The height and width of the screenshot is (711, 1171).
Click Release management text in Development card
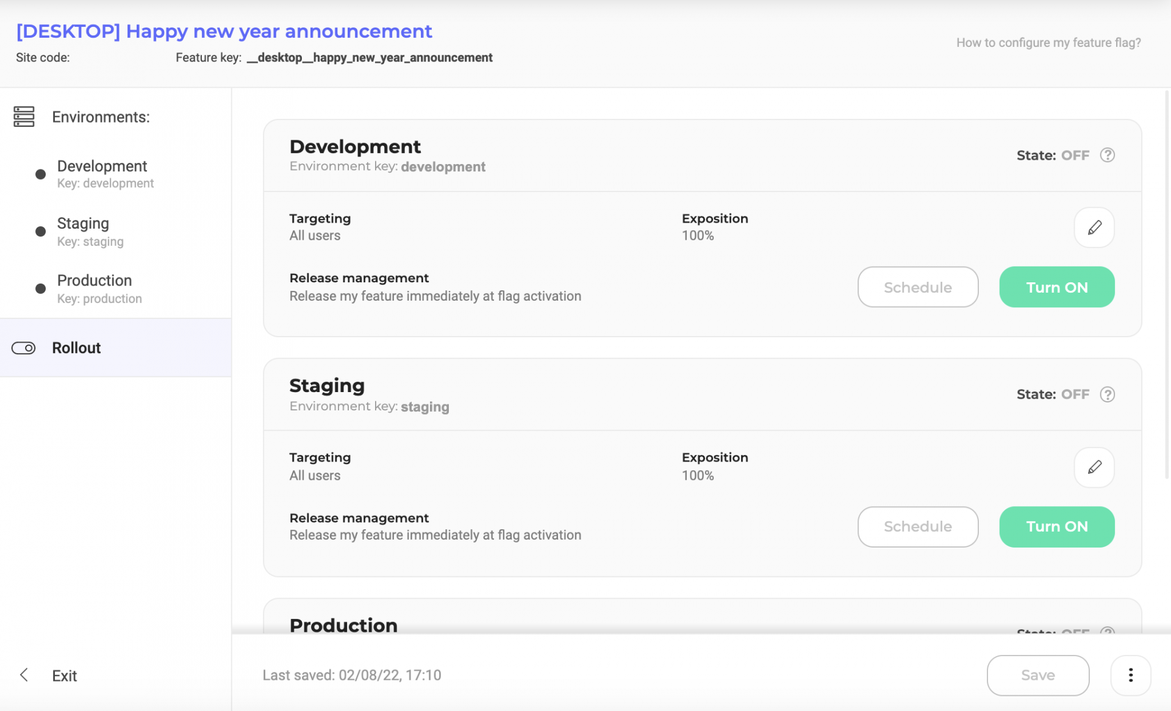(x=435, y=287)
